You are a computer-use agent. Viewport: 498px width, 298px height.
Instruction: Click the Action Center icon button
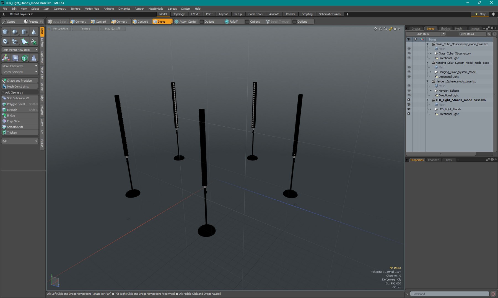185,22
